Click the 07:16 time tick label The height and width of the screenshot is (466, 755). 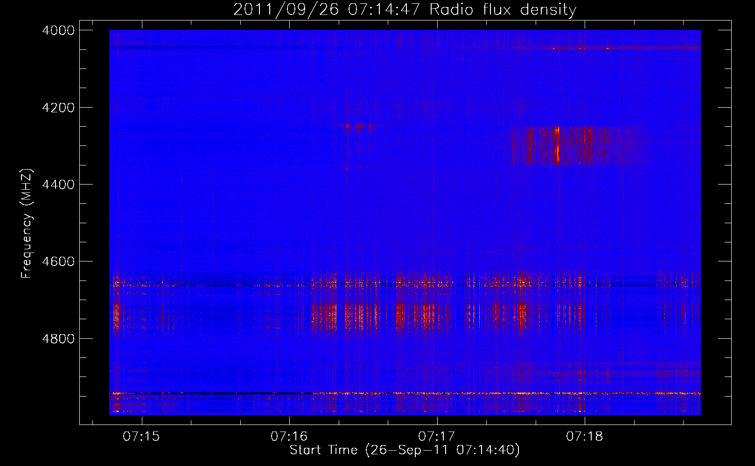tap(289, 436)
